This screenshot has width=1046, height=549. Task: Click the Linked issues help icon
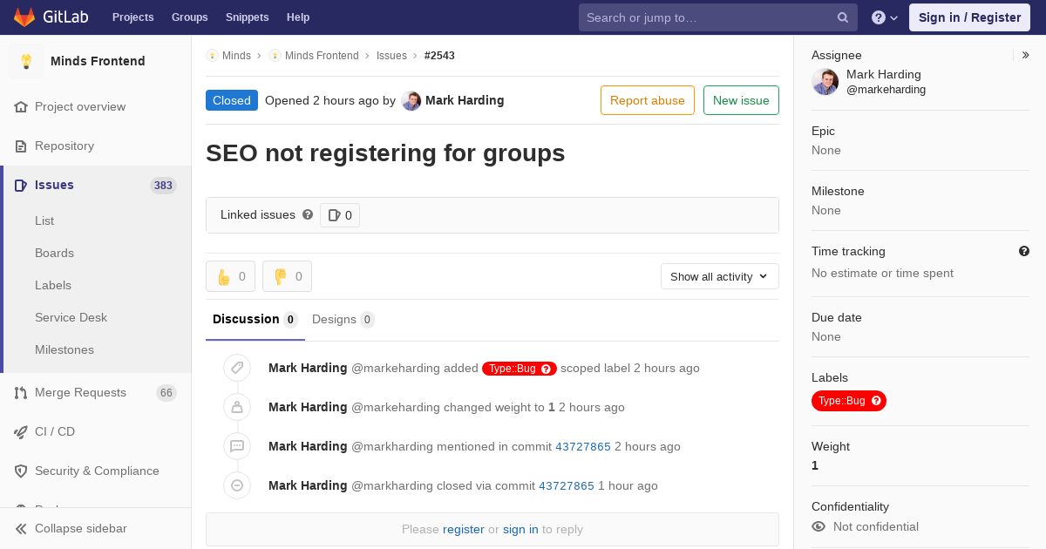308,214
